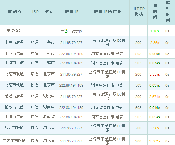Image resolution: width=175 pixels, height=145 pixels.
Task: Open the 上海市联通 monitoring point
Action: (x=14, y=42)
